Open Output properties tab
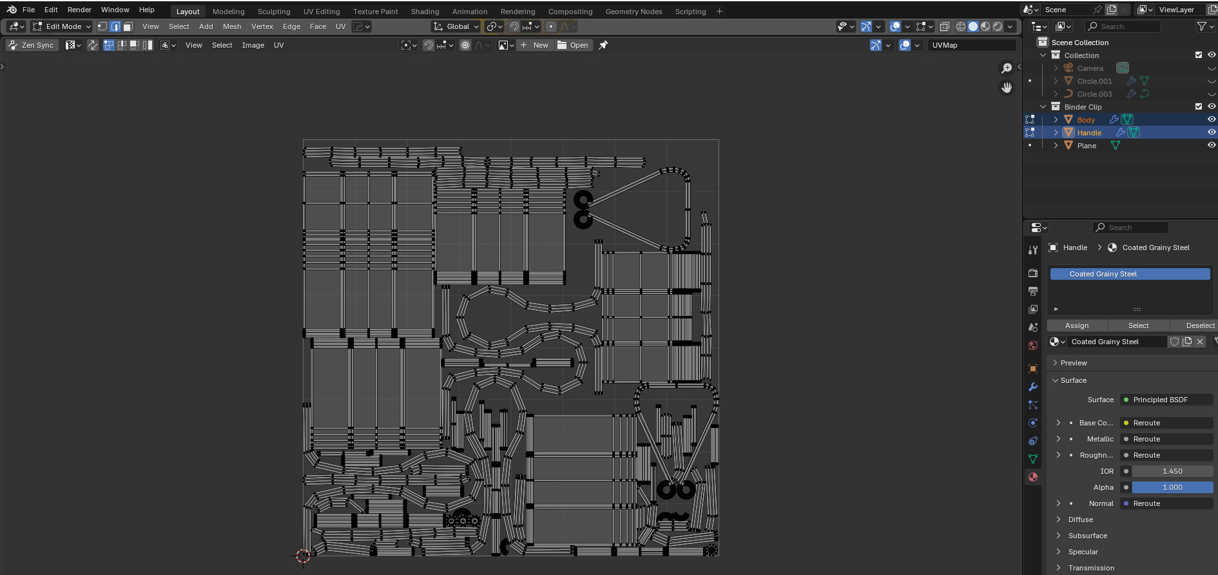This screenshot has width=1218, height=575. (x=1033, y=291)
